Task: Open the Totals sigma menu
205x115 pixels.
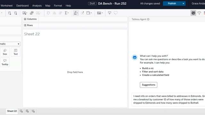Action: (67, 13)
